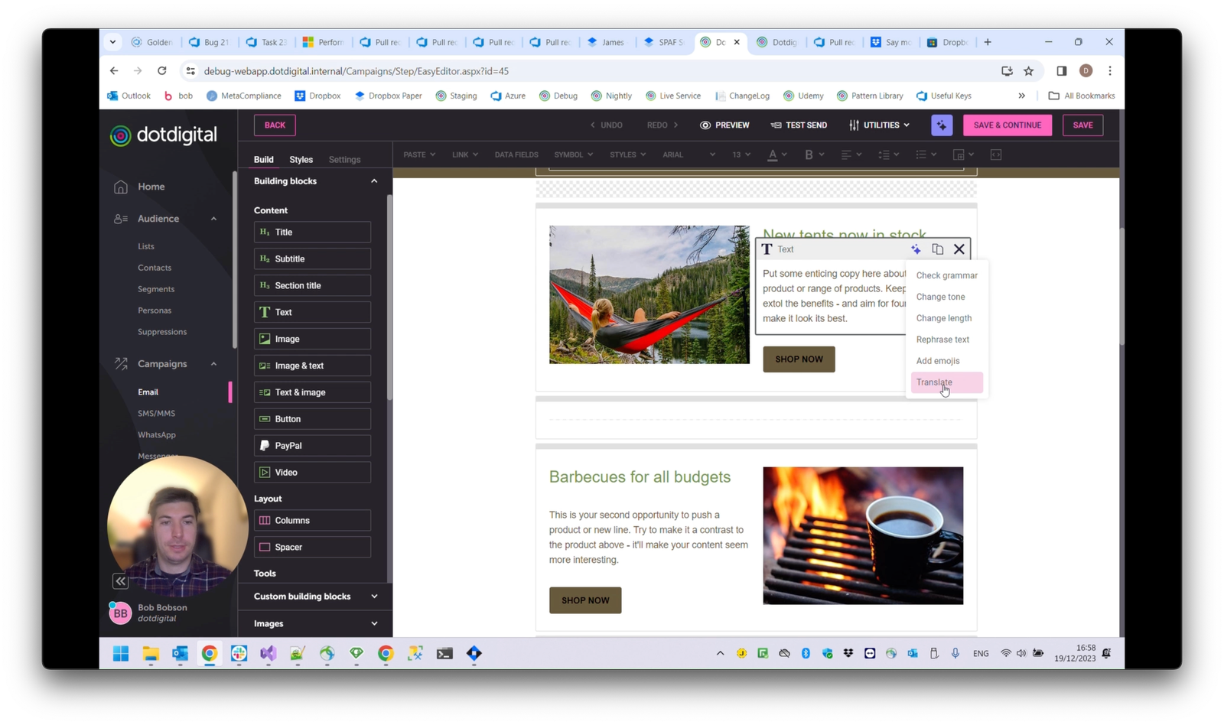
Task: Choose Rephrase text in the AI menu
Action: (942, 340)
